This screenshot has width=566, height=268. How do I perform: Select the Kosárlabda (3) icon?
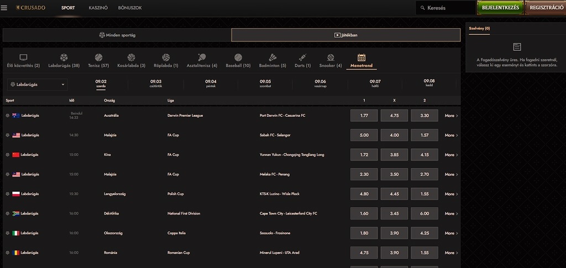point(132,57)
